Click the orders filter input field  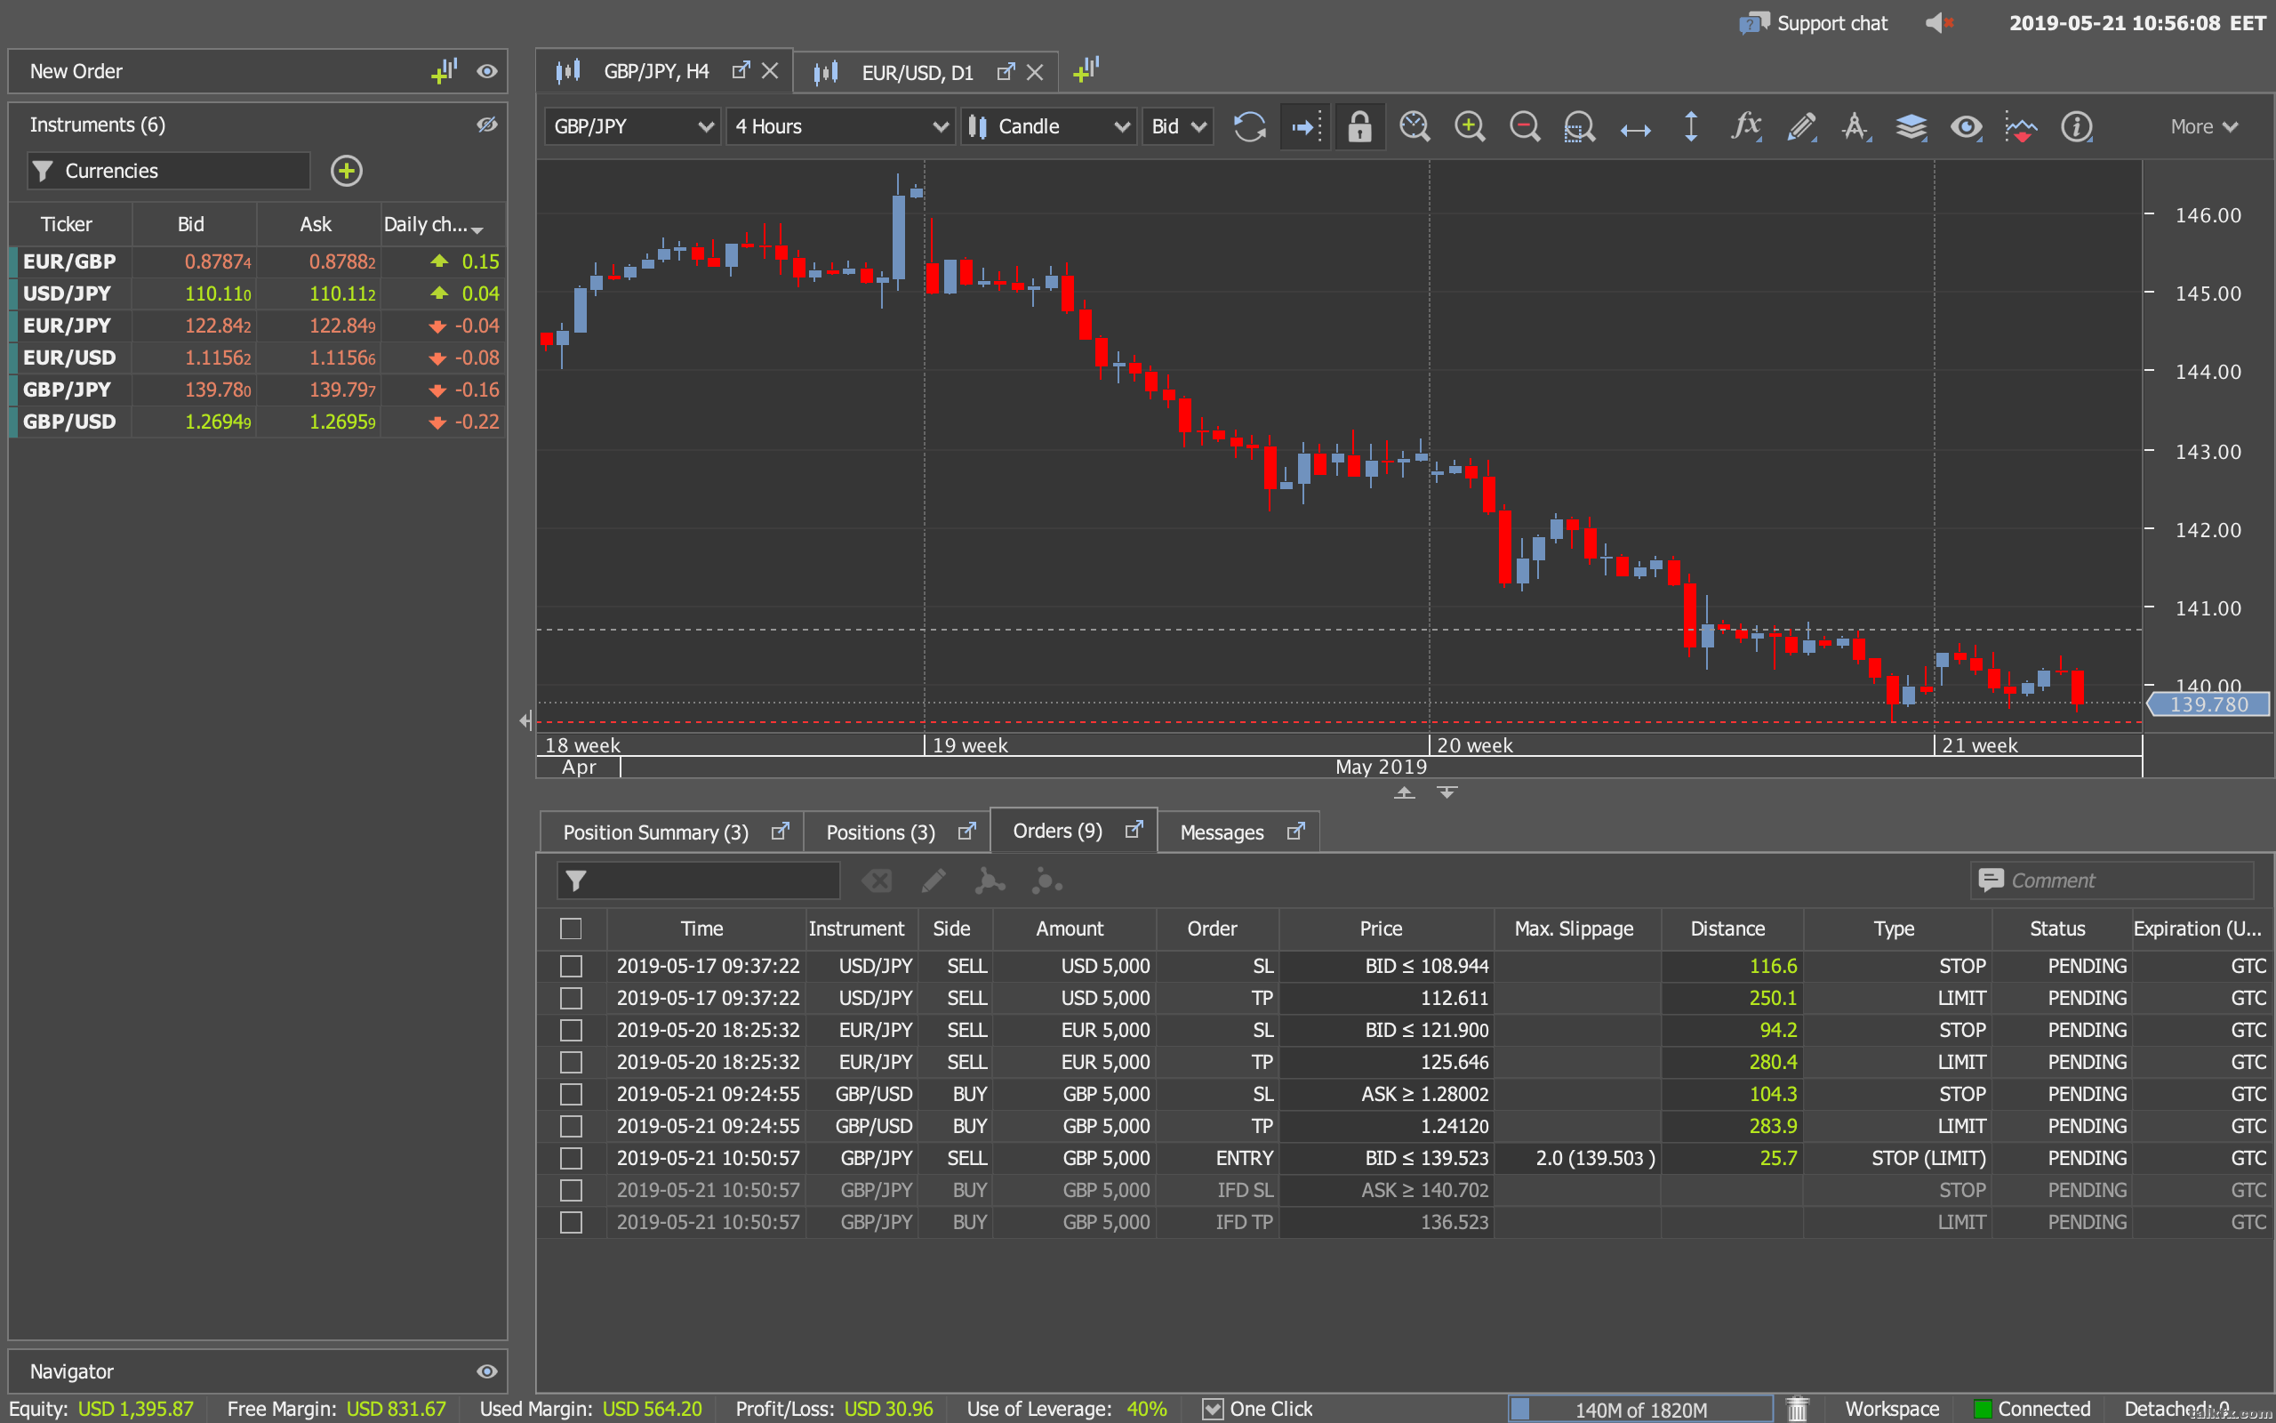pos(698,880)
